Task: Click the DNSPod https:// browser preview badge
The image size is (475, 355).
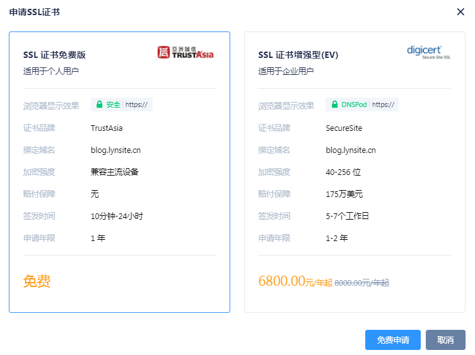Action: point(362,104)
